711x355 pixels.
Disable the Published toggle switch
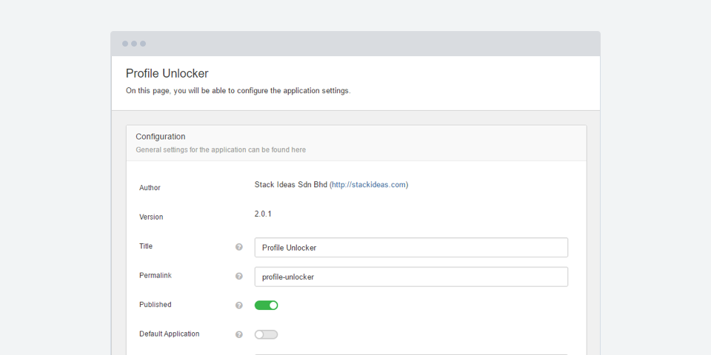[266, 305]
